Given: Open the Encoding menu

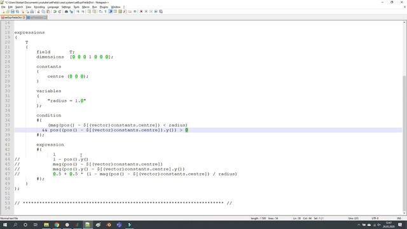Looking at the screenshot, I should click(x=39, y=7).
